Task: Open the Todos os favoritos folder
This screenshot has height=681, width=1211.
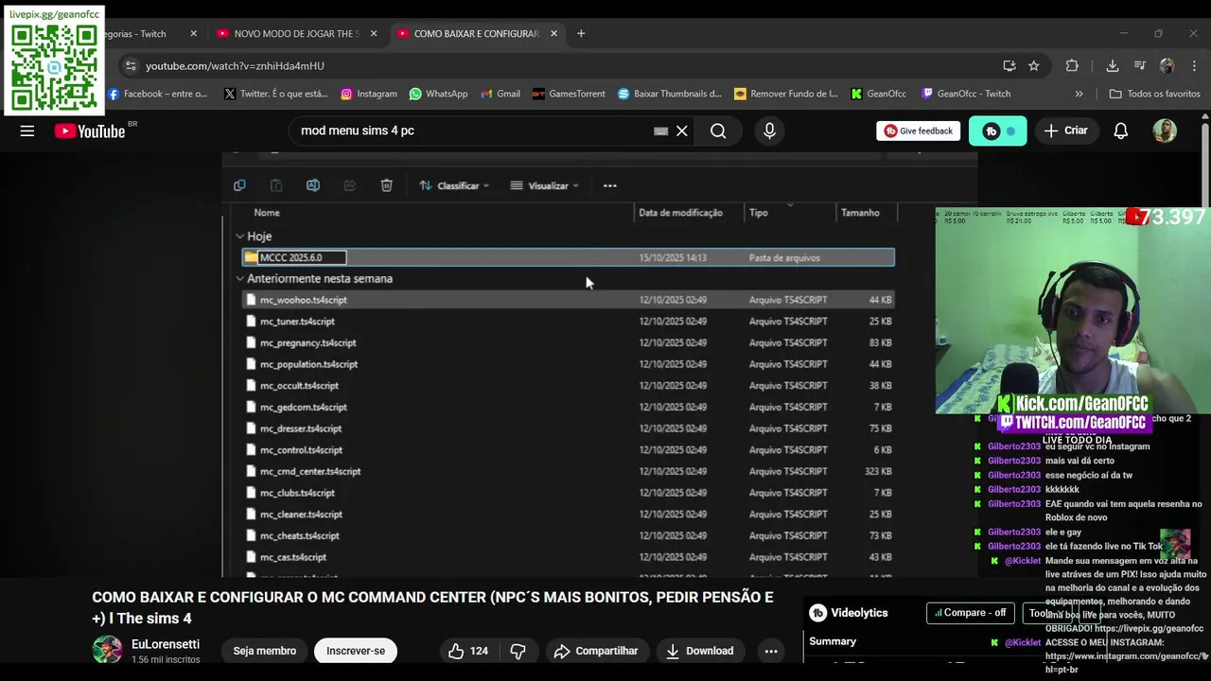Action: pos(1154,94)
